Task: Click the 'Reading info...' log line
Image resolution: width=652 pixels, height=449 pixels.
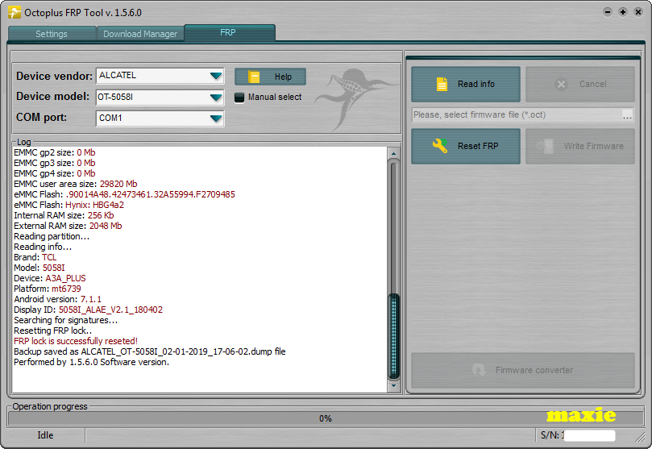Action: [x=43, y=247]
